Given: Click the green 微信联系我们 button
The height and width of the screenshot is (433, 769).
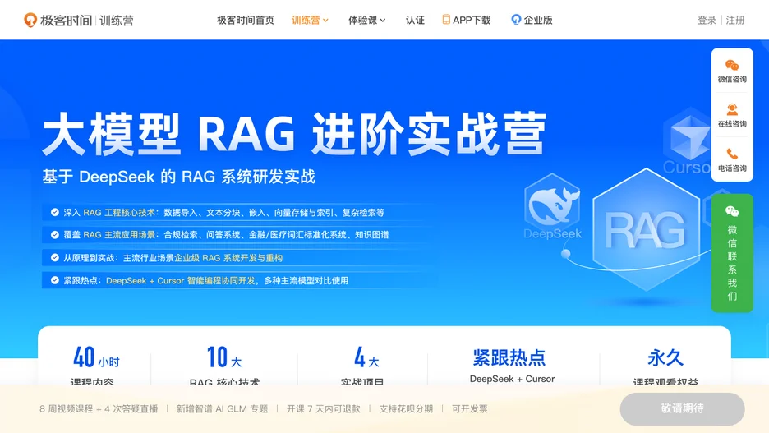Looking at the screenshot, I should point(732,253).
